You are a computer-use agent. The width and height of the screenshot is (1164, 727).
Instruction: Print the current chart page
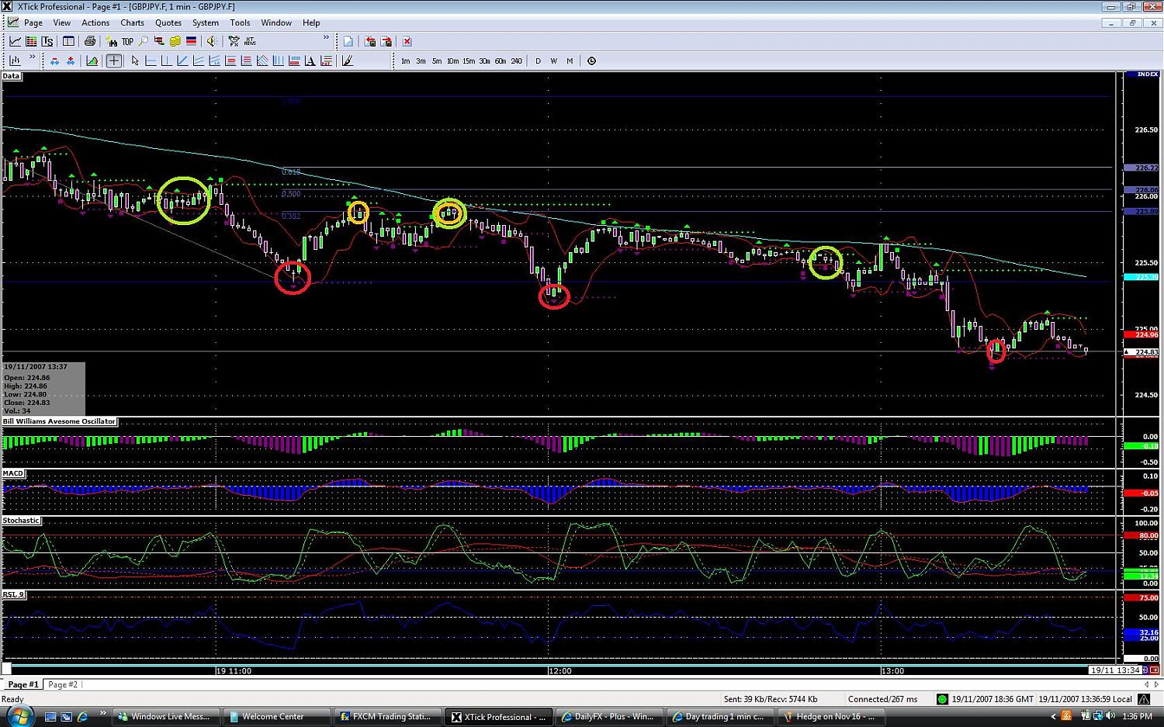89,41
